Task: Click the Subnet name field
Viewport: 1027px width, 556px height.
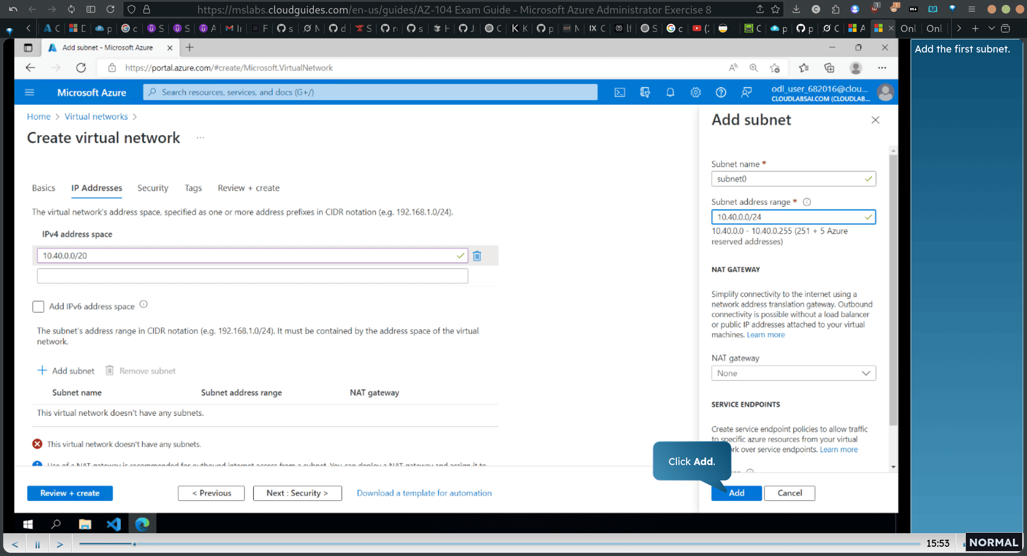Action: (793, 179)
